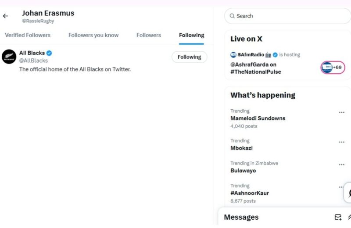
Task: Open the #AshnoorKaur trending topic
Action: (250, 193)
